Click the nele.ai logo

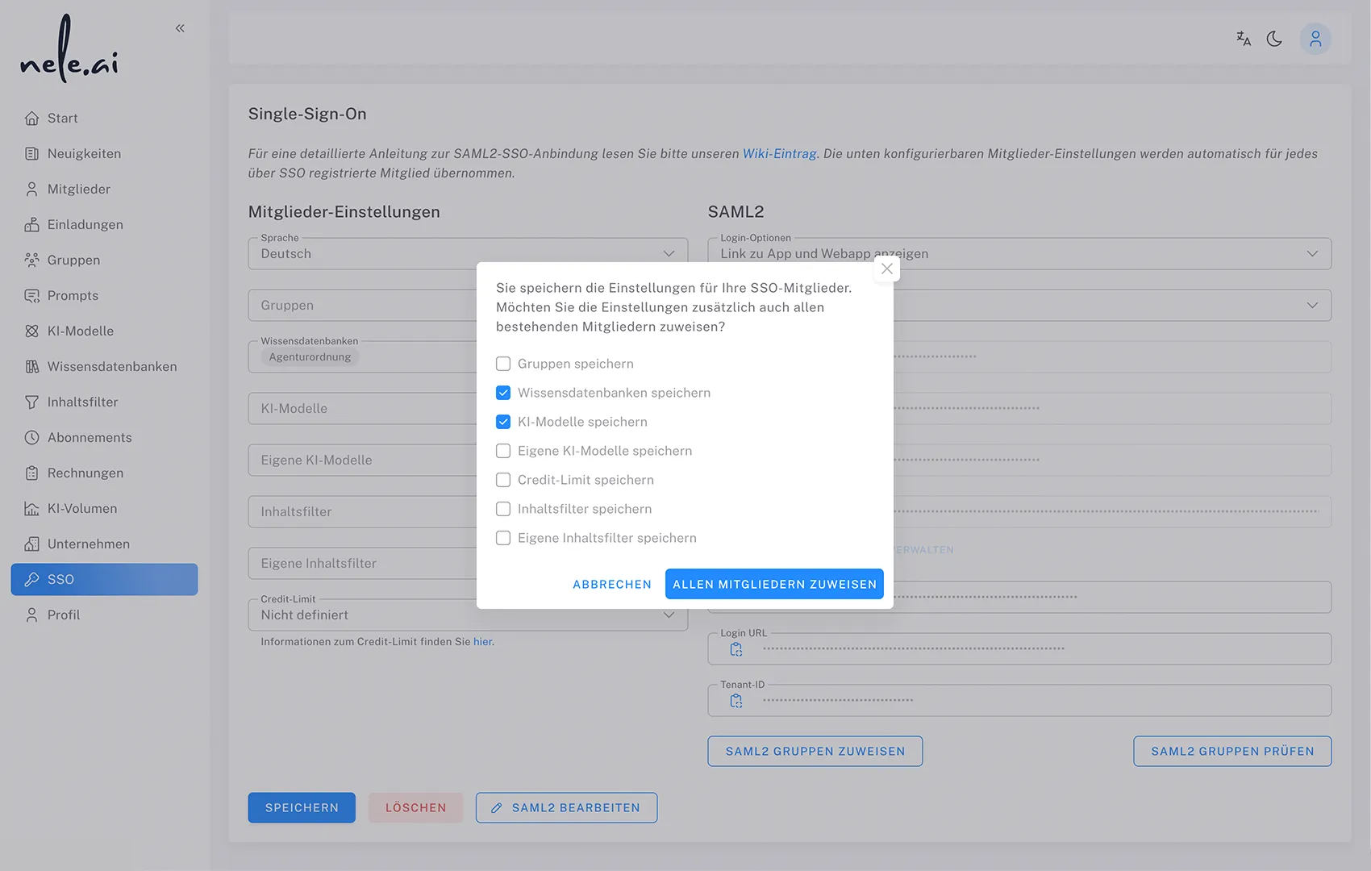(x=69, y=48)
